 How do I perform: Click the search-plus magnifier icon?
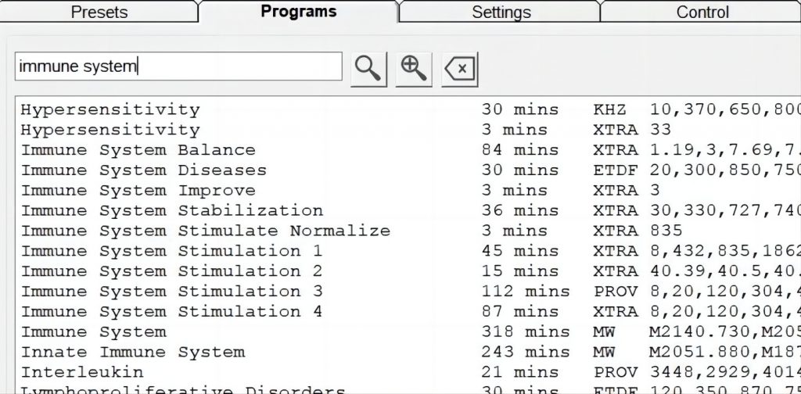pyautogui.click(x=414, y=69)
